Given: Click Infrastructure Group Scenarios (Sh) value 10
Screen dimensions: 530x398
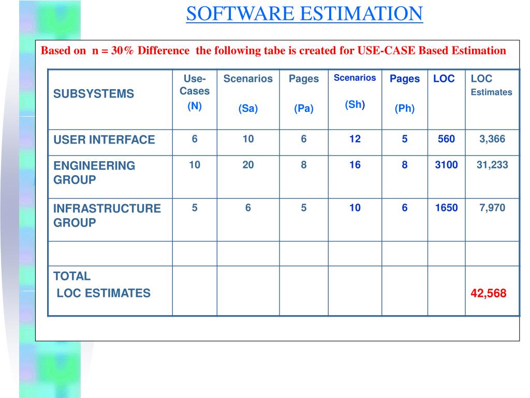Looking at the screenshot, I should (x=355, y=208).
